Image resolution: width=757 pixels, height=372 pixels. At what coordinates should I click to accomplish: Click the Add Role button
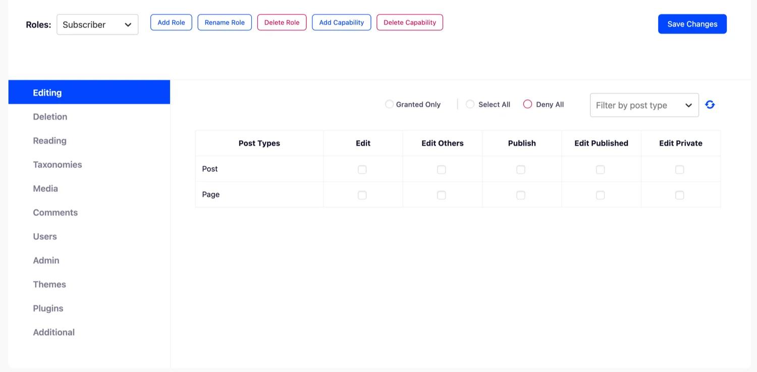(x=171, y=22)
